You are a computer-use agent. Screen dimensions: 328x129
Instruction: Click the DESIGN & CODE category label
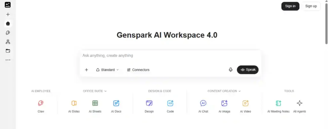point(160,91)
